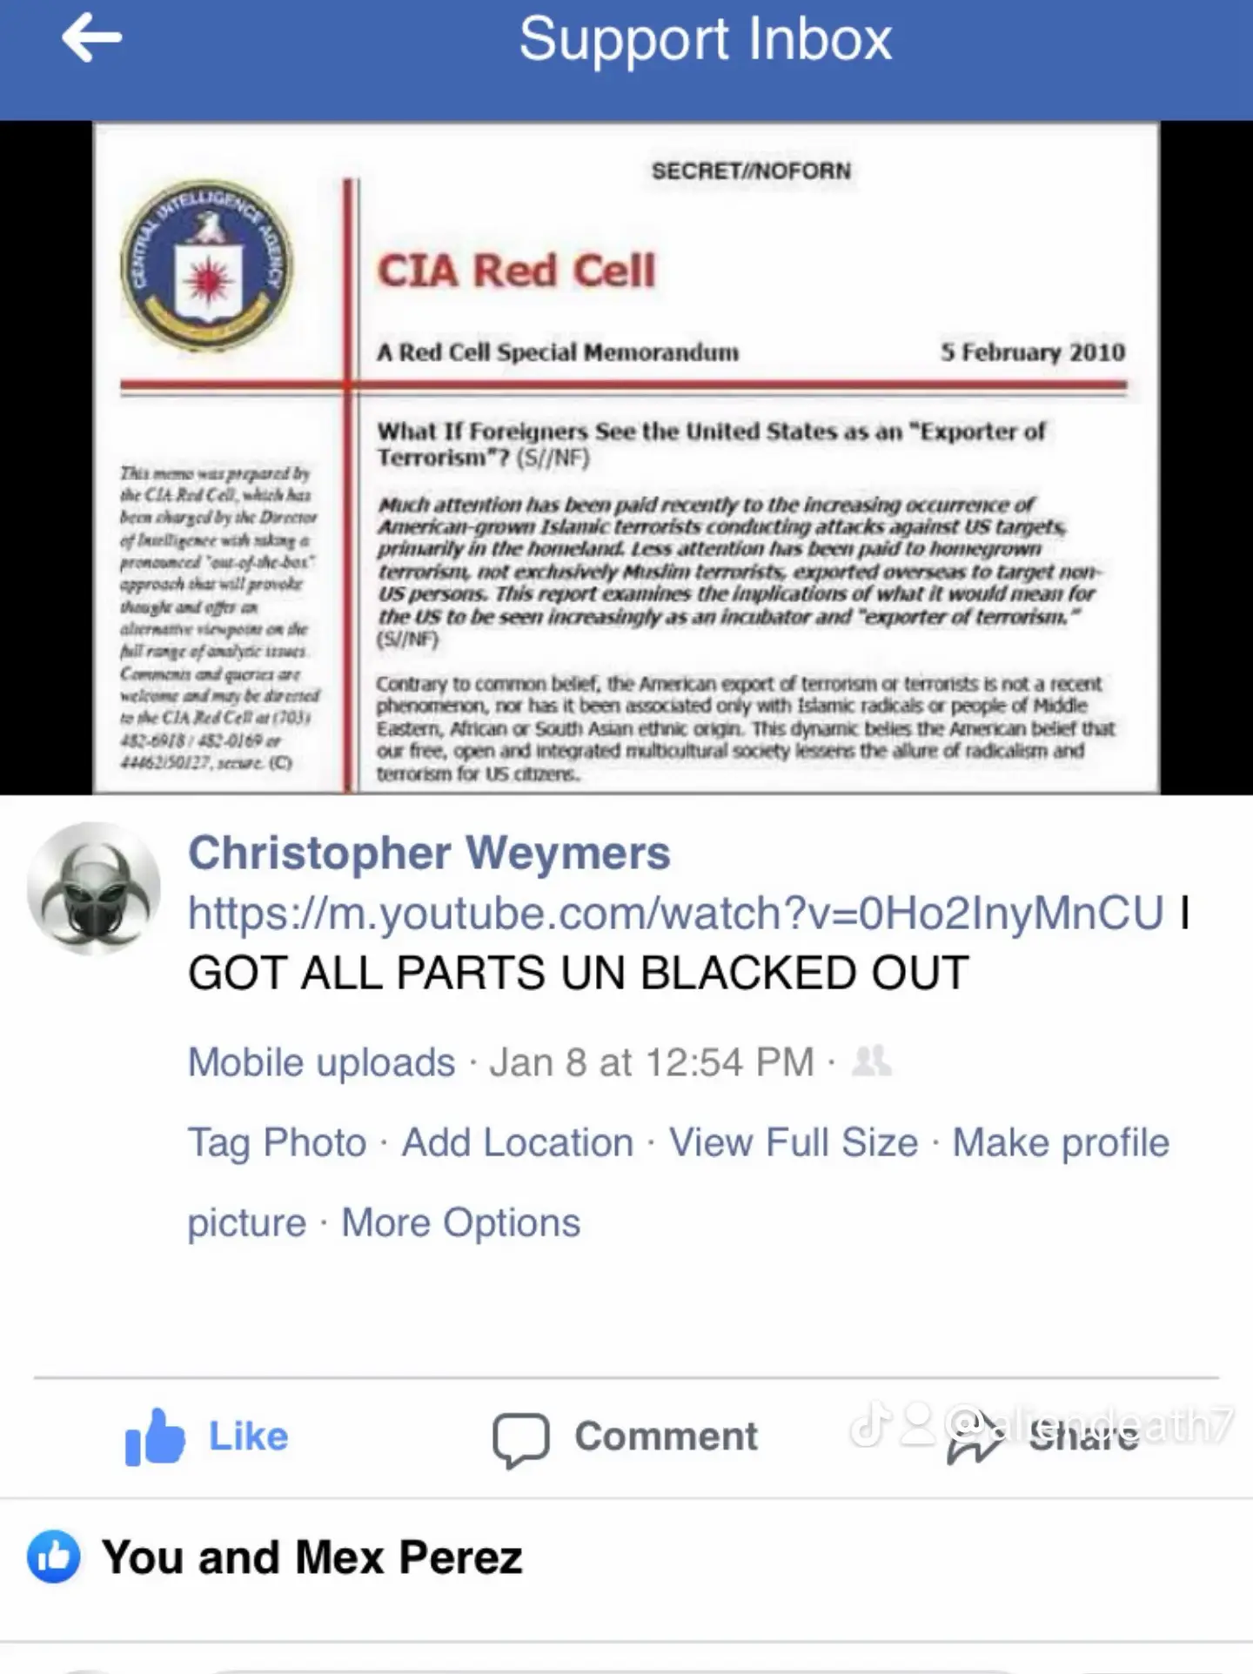View likes by You and Mex Perez

point(312,1557)
